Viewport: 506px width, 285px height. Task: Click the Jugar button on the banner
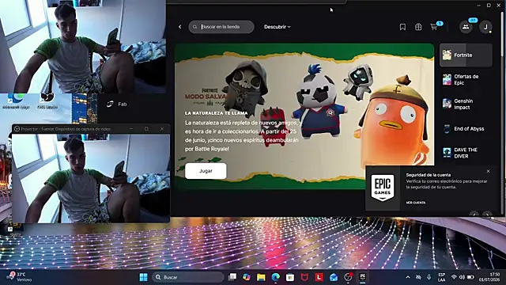pos(206,171)
